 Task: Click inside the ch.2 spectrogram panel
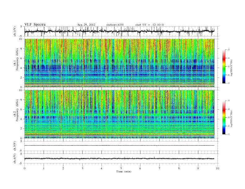119,114
